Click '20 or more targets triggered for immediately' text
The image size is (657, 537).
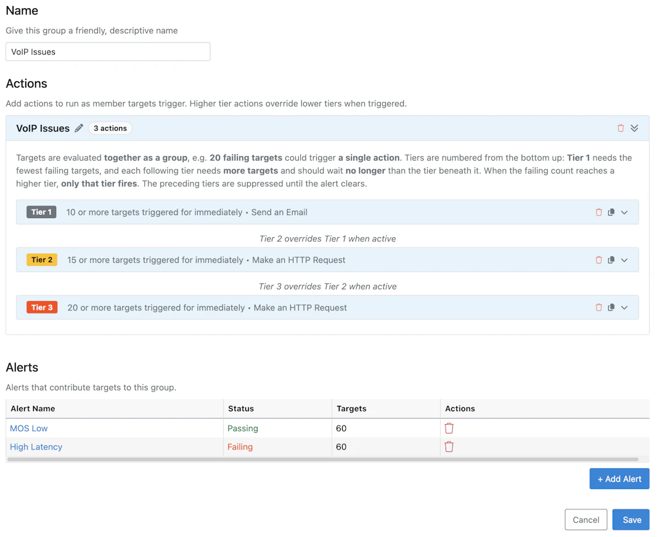(x=156, y=308)
